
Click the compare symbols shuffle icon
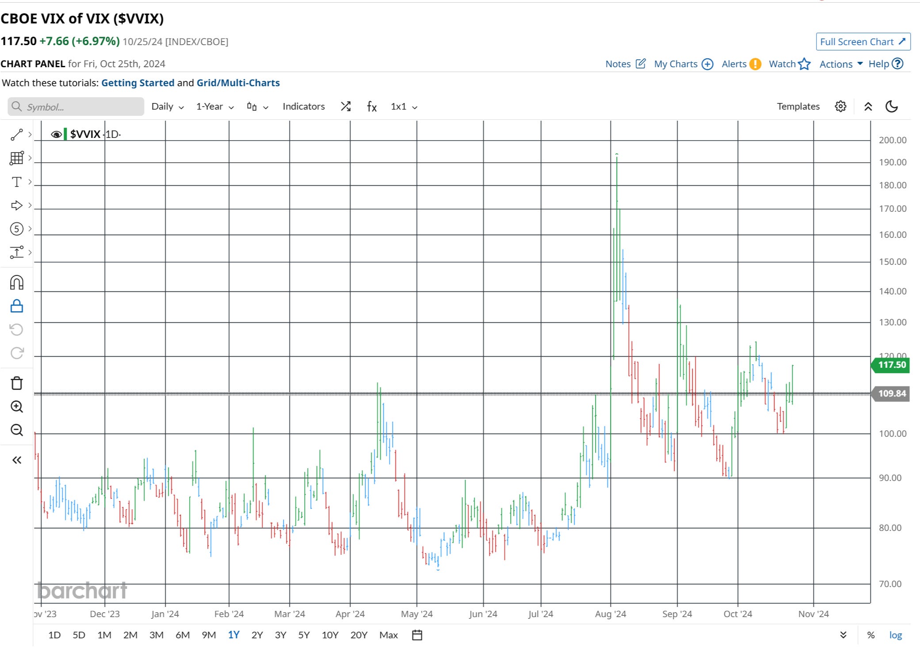tap(346, 107)
